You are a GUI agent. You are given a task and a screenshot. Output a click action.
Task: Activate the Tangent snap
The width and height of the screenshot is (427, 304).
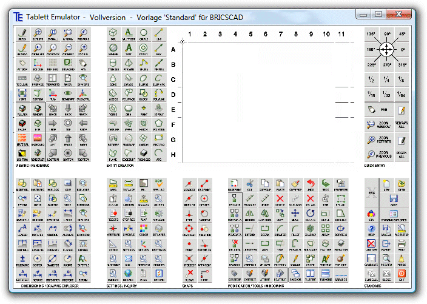click(204, 215)
